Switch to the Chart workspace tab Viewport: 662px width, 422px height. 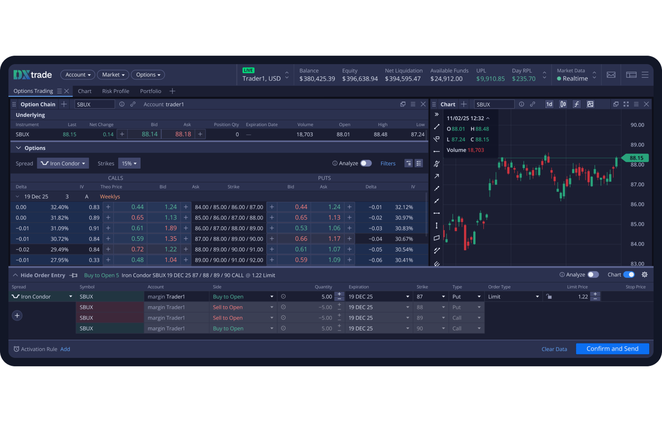[84, 91]
